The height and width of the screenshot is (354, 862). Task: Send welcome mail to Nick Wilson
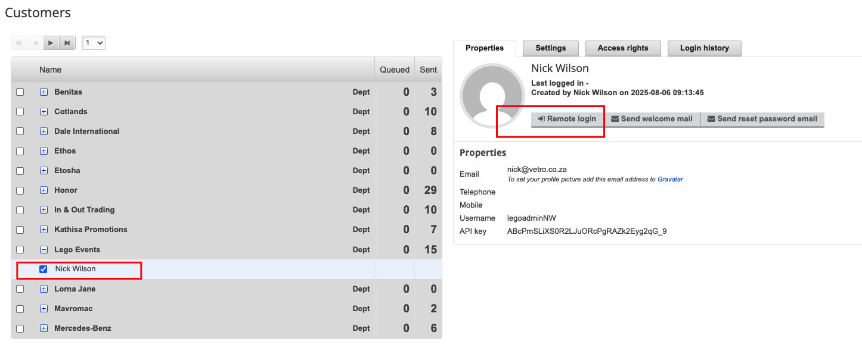(x=652, y=119)
